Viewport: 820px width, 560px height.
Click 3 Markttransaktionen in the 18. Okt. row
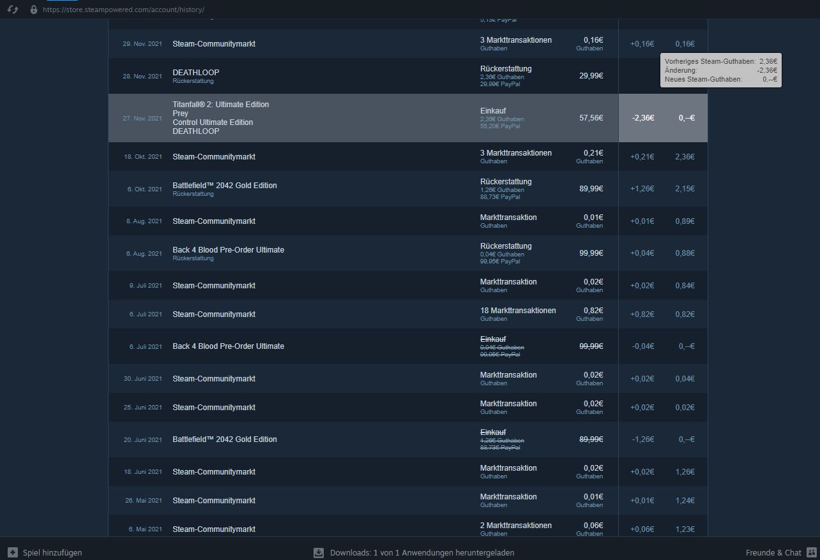516,153
